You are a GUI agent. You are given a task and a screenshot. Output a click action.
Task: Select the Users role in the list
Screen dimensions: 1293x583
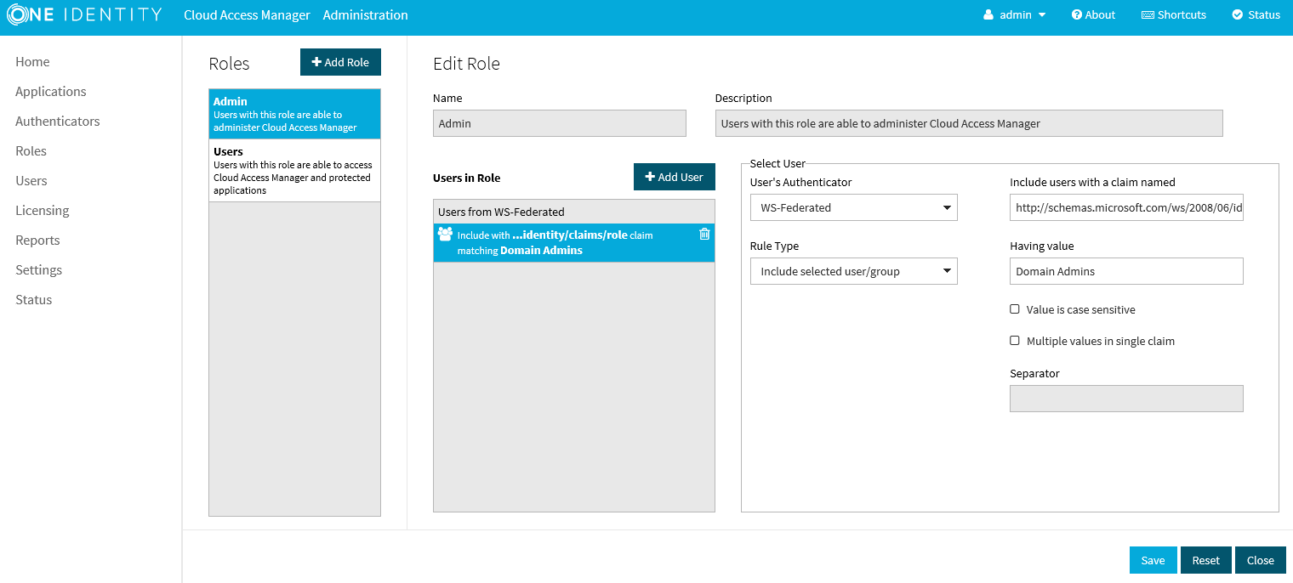294,171
